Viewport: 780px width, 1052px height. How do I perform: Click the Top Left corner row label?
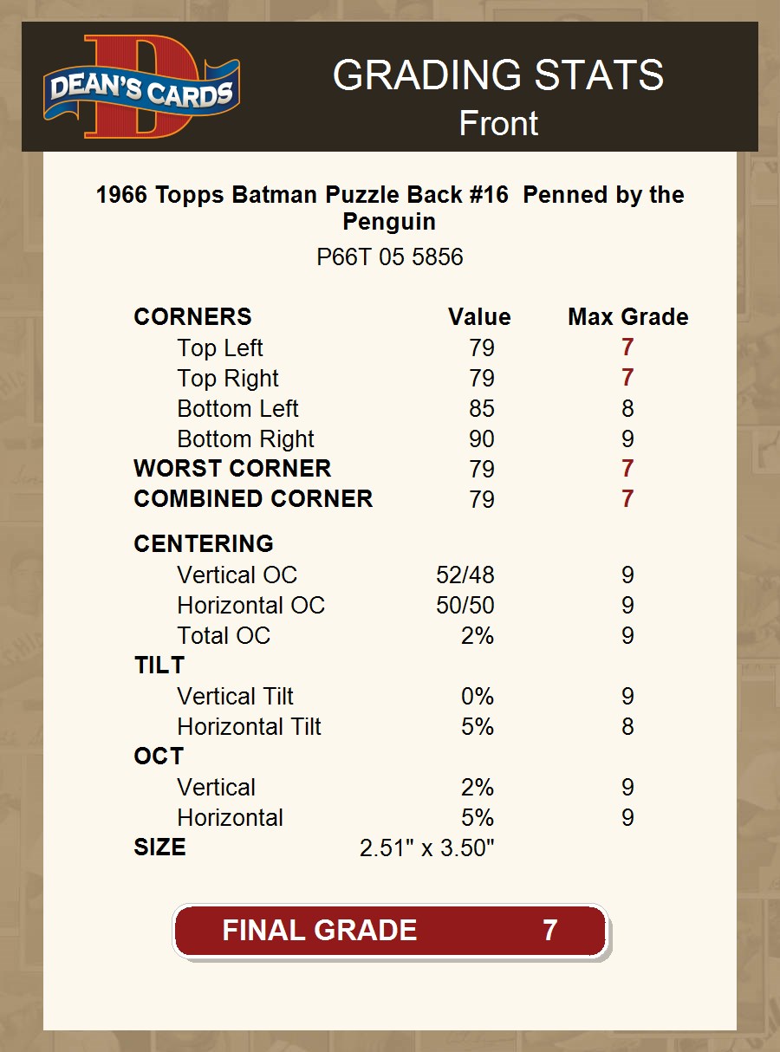[x=220, y=348]
